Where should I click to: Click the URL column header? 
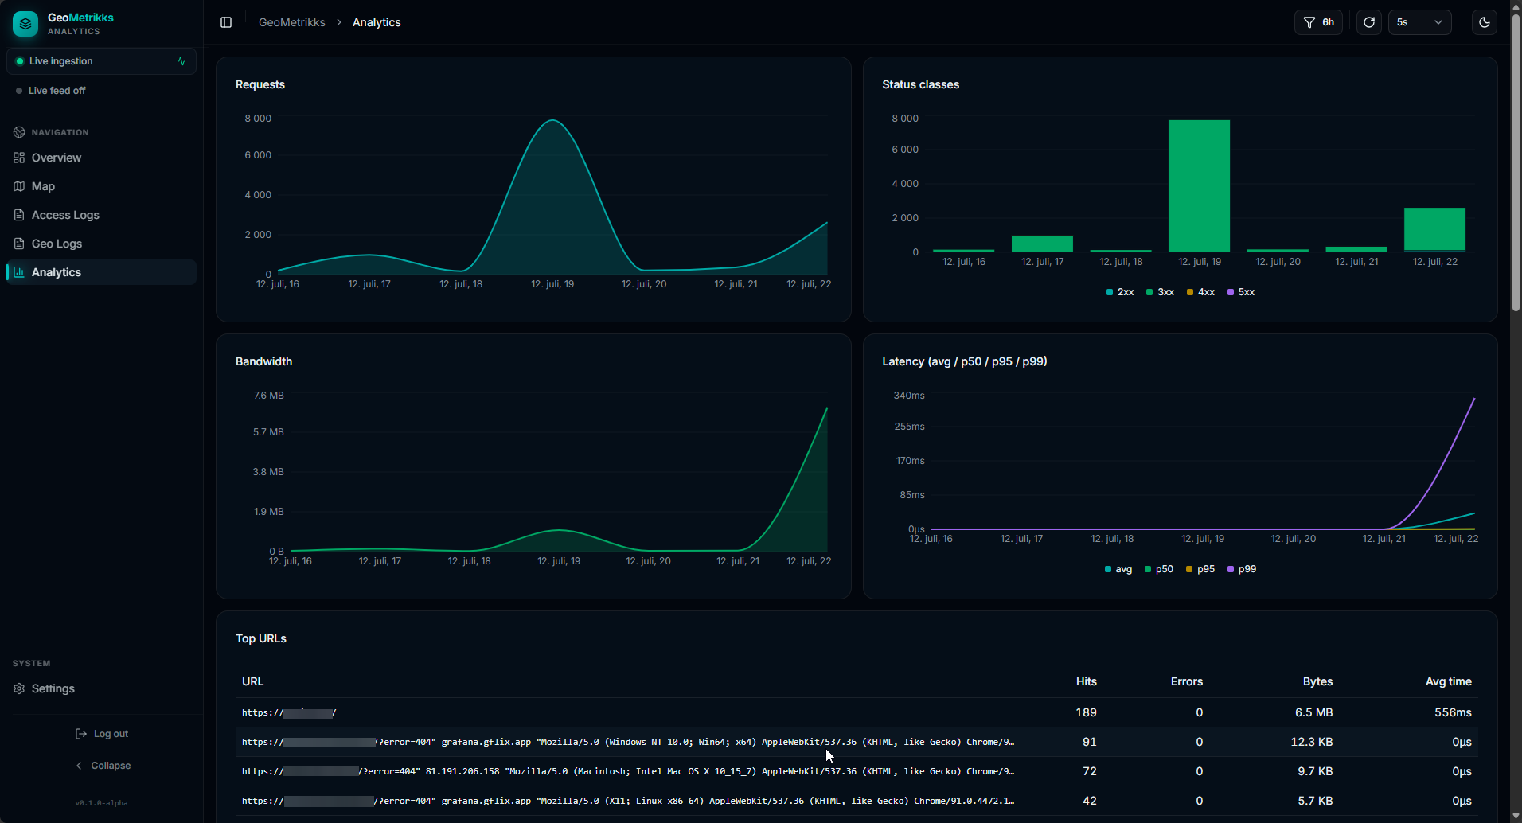point(252,681)
